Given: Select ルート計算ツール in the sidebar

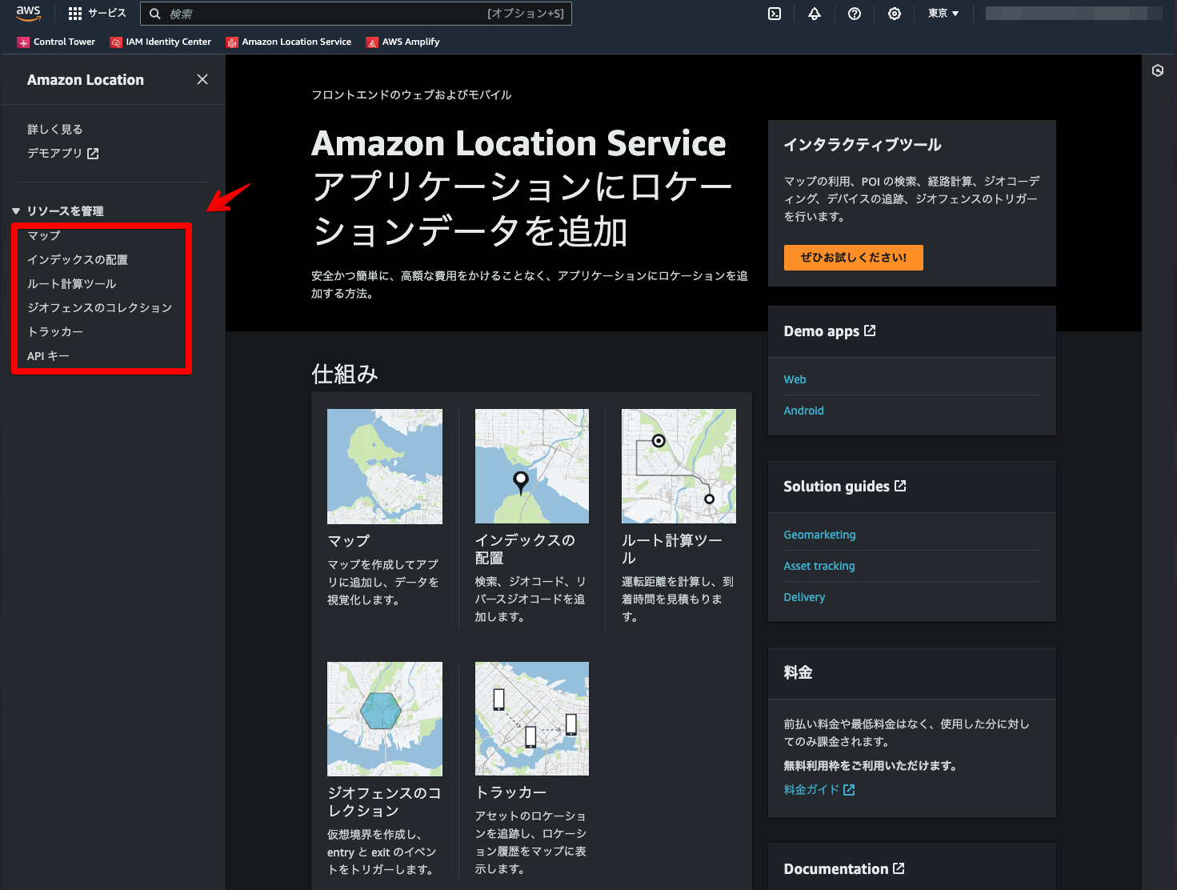Looking at the screenshot, I should coord(72,283).
